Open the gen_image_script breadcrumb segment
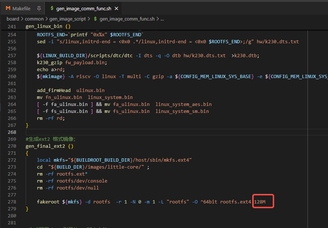Viewport: 328px width, 228px height. [x=68, y=19]
